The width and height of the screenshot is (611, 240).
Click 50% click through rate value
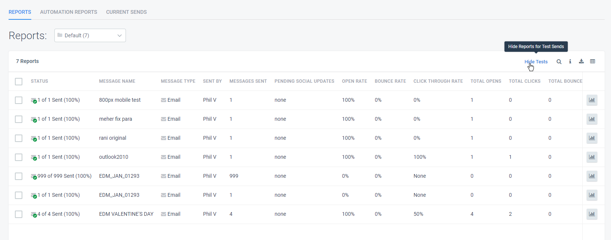pyautogui.click(x=418, y=214)
